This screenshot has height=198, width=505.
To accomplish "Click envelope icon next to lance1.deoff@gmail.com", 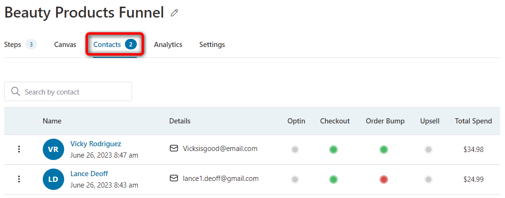I will tap(174, 179).
